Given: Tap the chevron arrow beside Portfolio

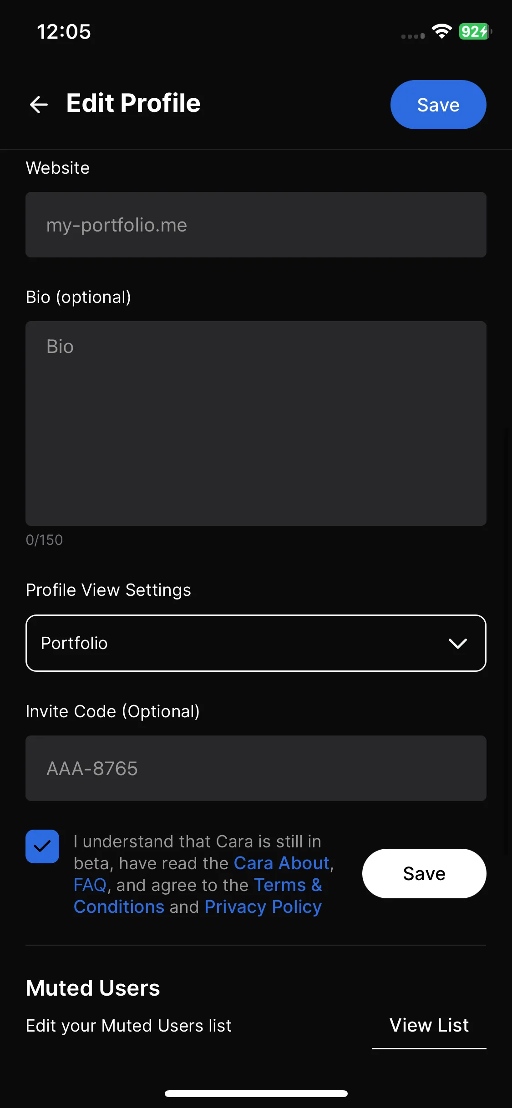Looking at the screenshot, I should (x=457, y=643).
